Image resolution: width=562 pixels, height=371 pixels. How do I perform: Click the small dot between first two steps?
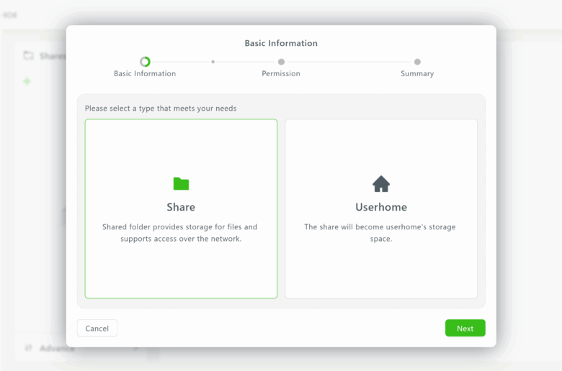click(213, 62)
